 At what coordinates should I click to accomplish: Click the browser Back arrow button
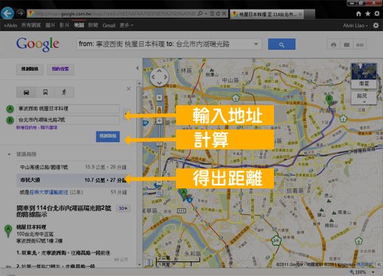pos(7,13)
